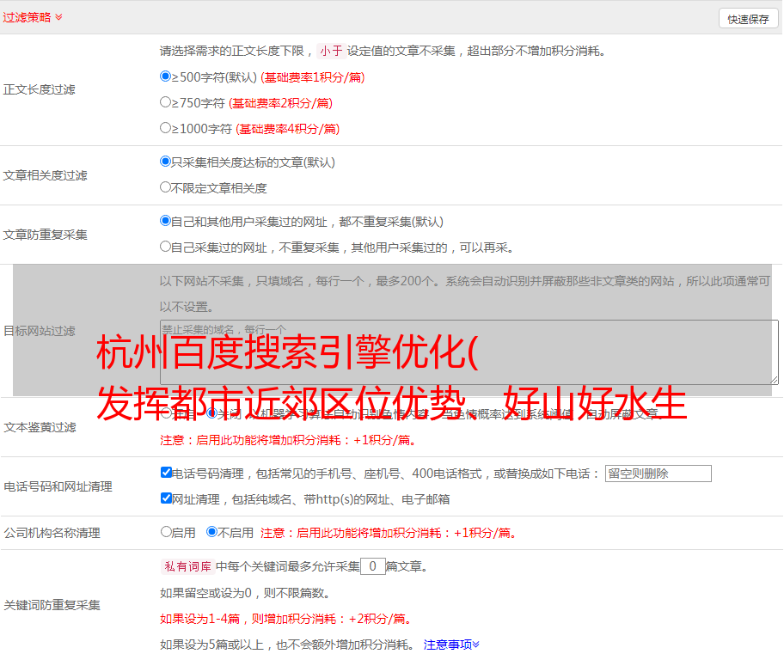
Task: Click the keyword article count input field
Action: point(372,566)
